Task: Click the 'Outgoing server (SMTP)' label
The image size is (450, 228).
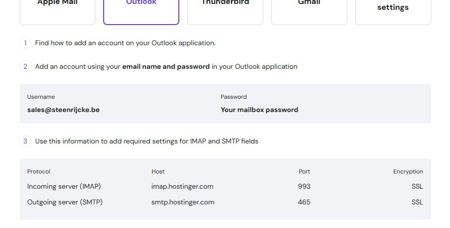Action: tap(65, 202)
